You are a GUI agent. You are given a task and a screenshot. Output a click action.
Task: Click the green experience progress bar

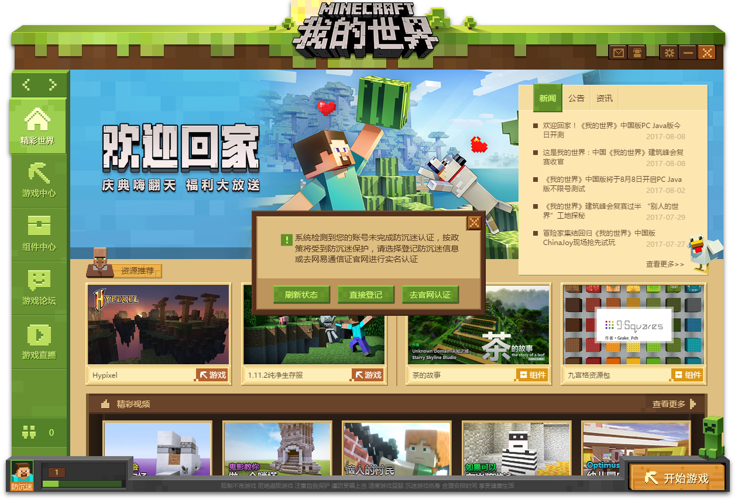[x=82, y=484]
